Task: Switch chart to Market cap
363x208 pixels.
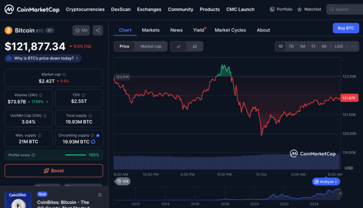Action: (151, 46)
